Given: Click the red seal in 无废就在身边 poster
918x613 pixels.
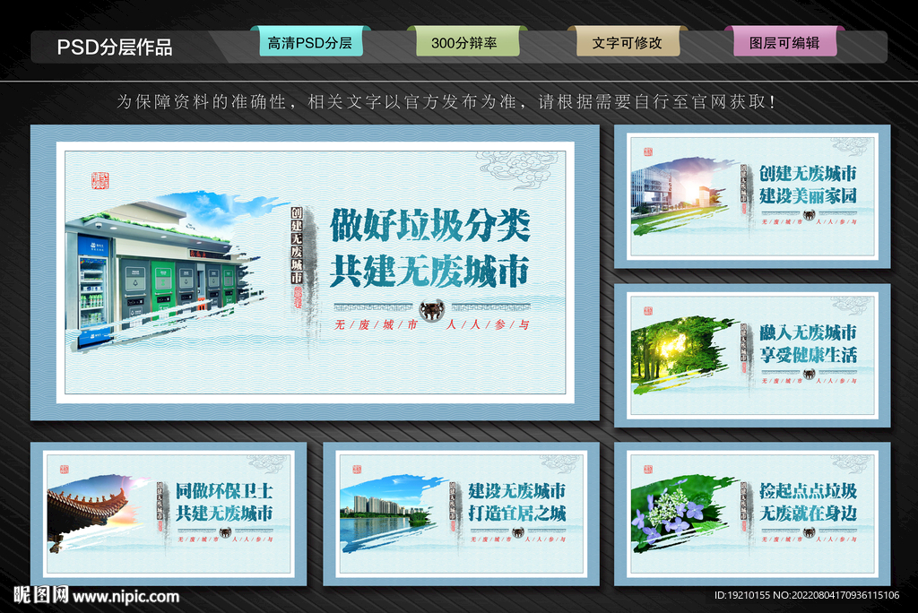Looking at the screenshot, I should (x=647, y=470).
